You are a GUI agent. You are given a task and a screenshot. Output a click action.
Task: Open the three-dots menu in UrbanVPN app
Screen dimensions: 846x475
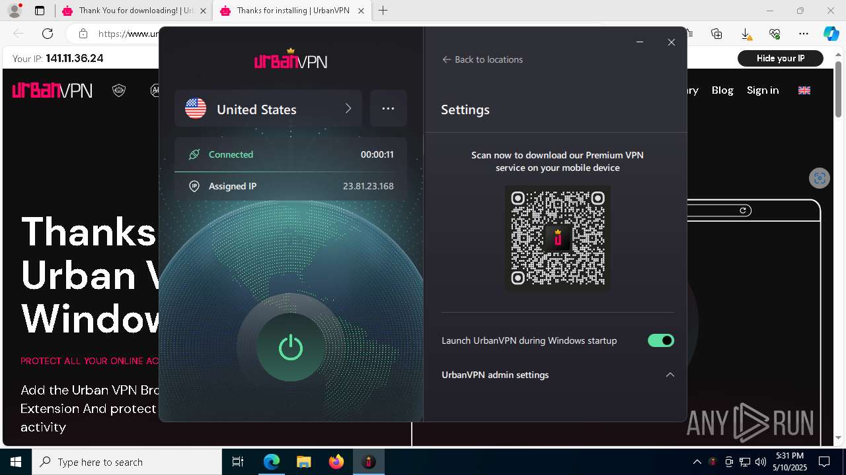coord(388,108)
